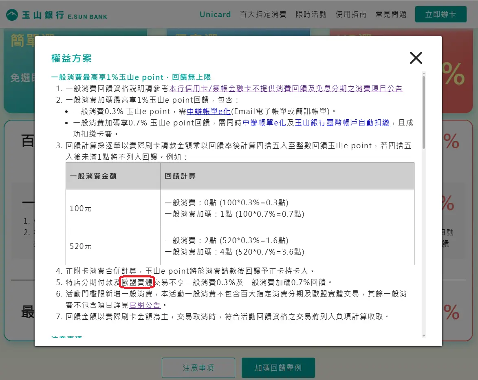478x380 pixels.
Task: Click the 加碼回饋舉例 button
Action: (x=278, y=368)
